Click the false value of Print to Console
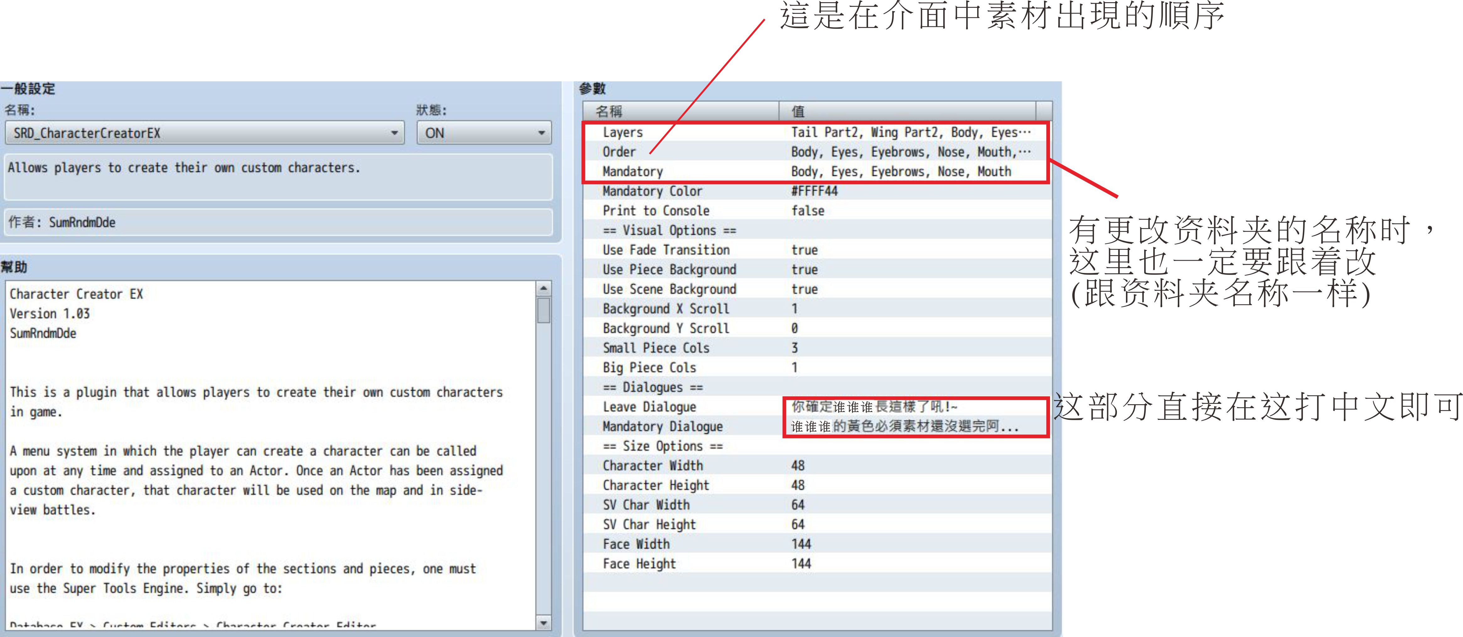 (808, 211)
